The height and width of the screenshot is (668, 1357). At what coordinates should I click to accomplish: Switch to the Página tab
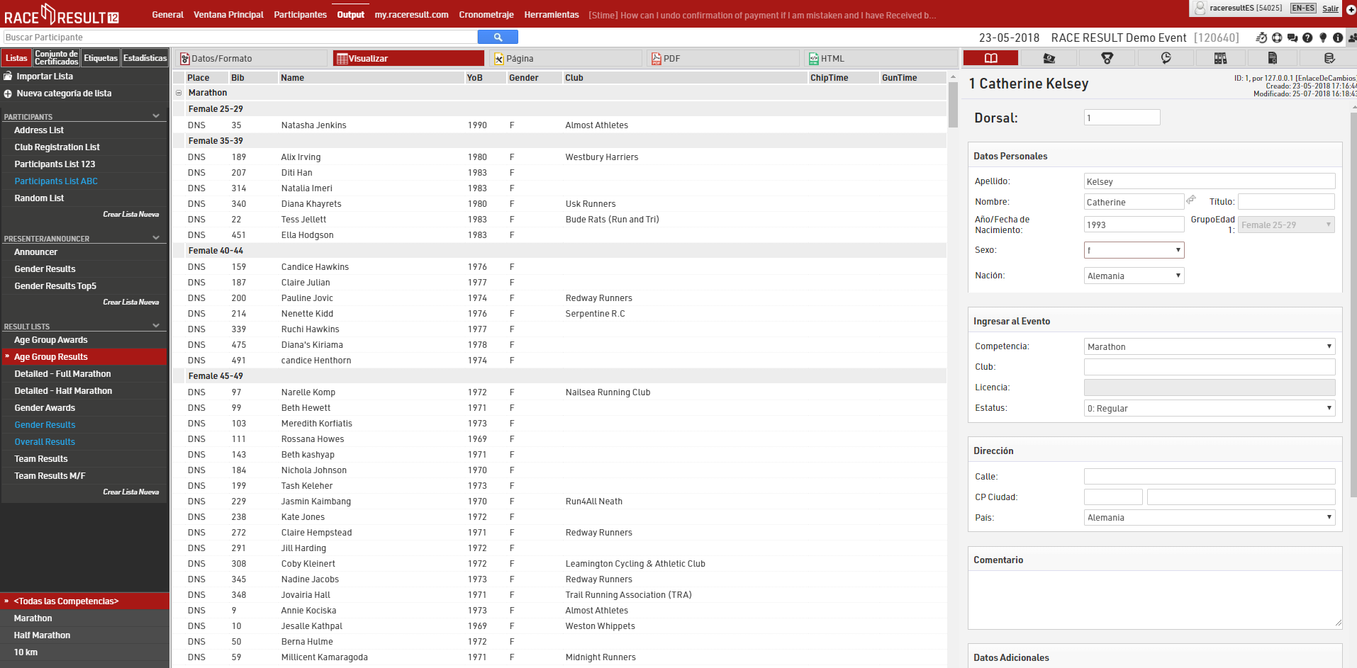coord(565,58)
